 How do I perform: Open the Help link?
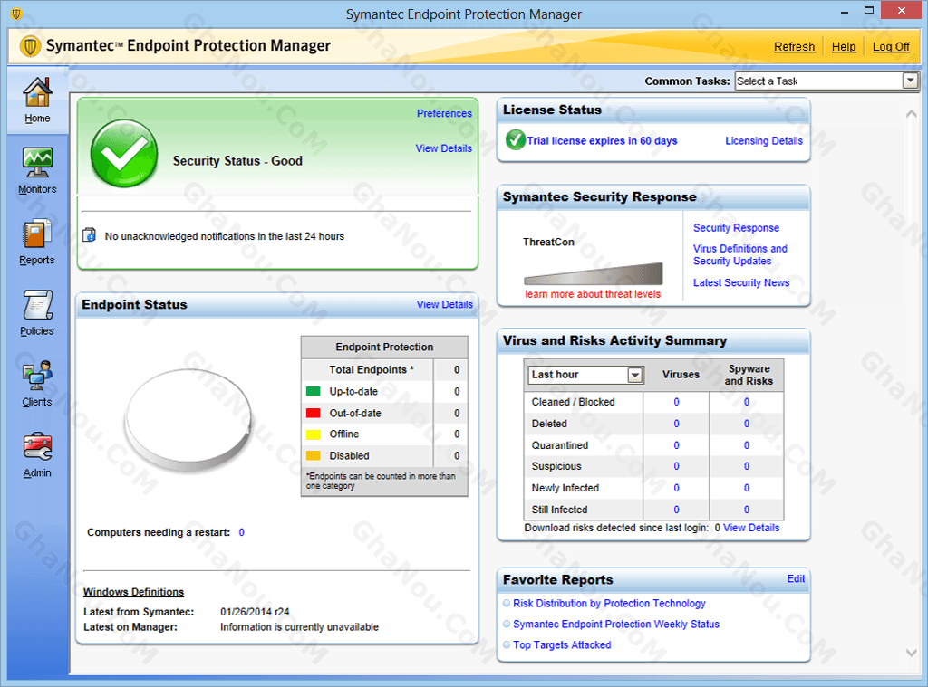(844, 47)
